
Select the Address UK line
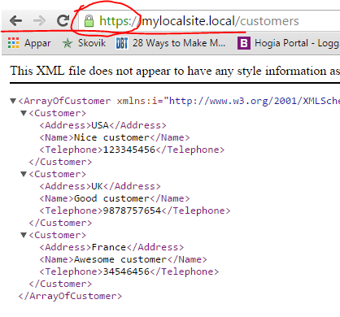tap(100, 186)
